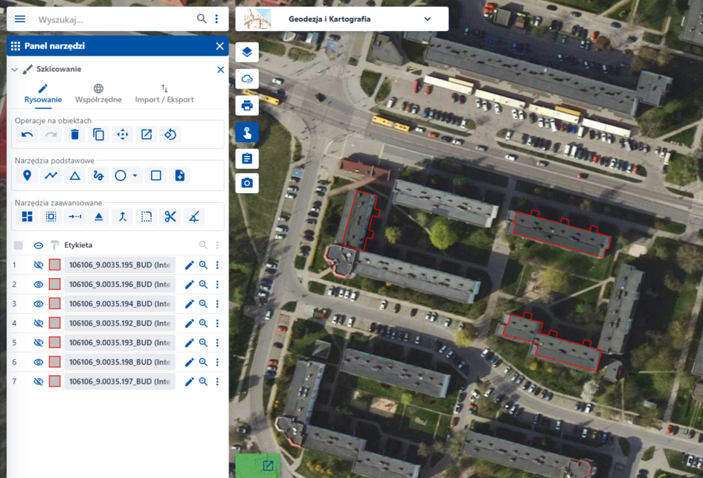Click the scissors cut tool

pyautogui.click(x=170, y=216)
